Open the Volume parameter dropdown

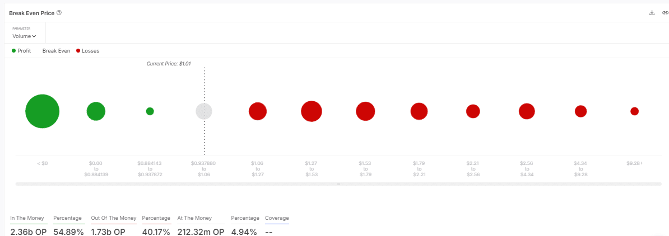[x=24, y=36]
